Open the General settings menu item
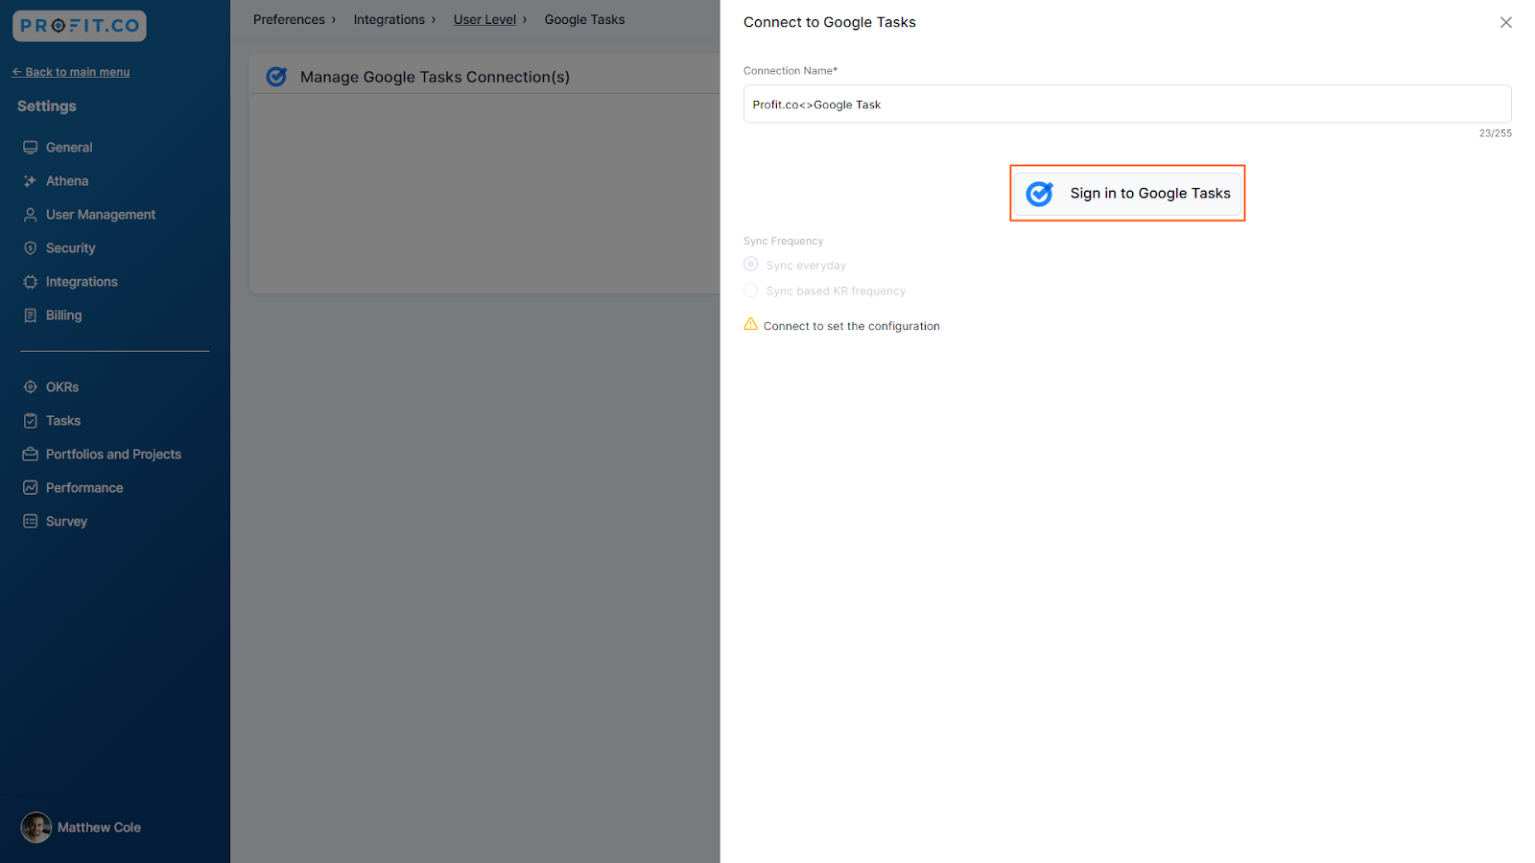Screen dimensions: 1535x863 click(69, 148)
